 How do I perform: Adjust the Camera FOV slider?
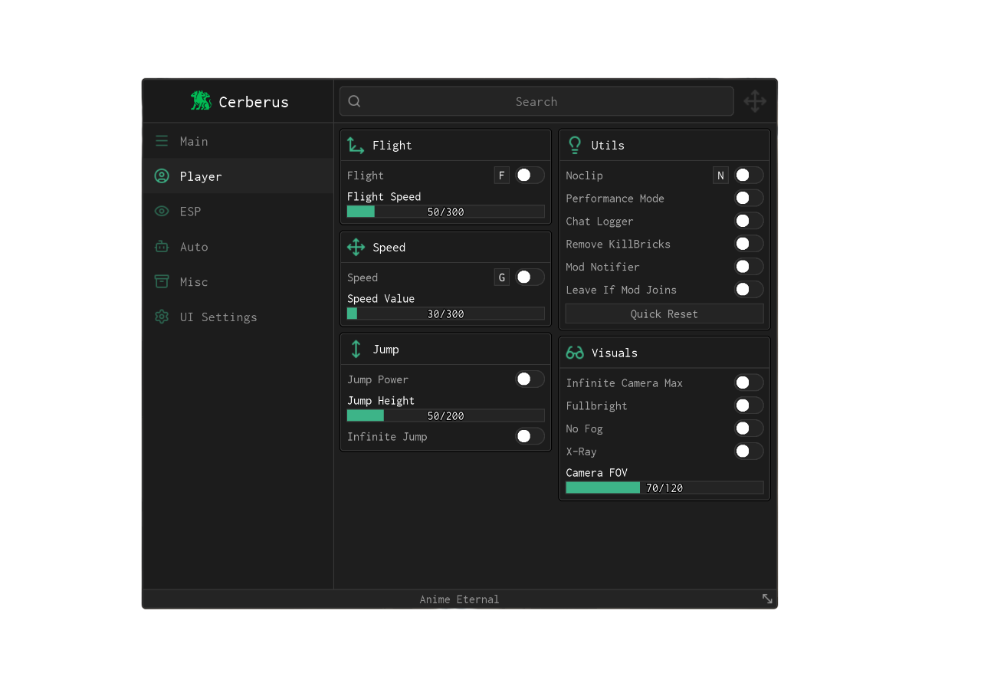[x=664, y=488]
